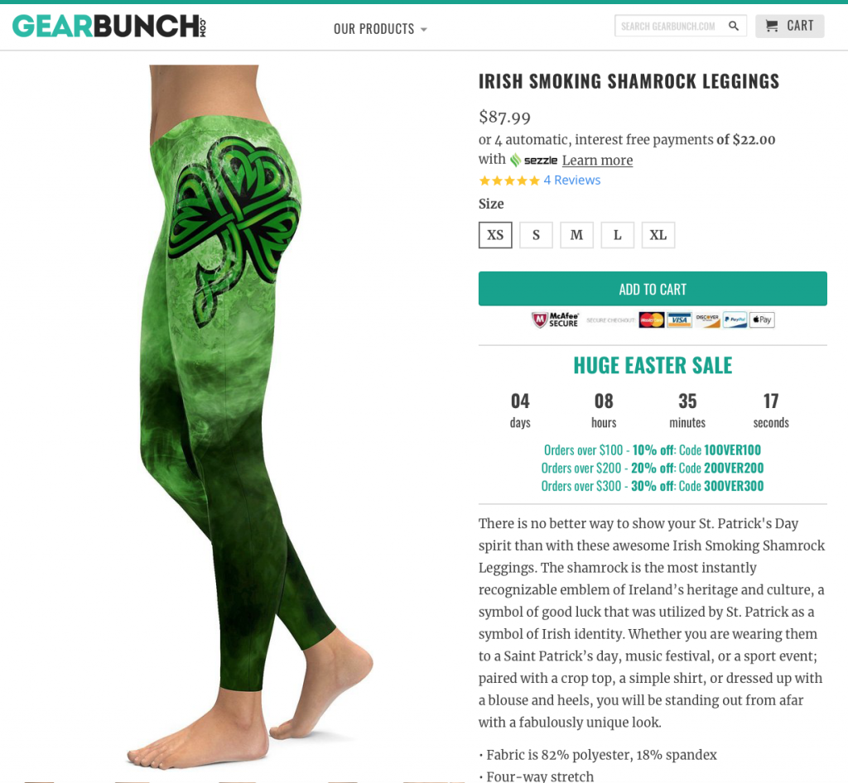848x783 pixels.
Task: Click the GearBunch logo
Action: pyautogui.click(x=108, y=26)
